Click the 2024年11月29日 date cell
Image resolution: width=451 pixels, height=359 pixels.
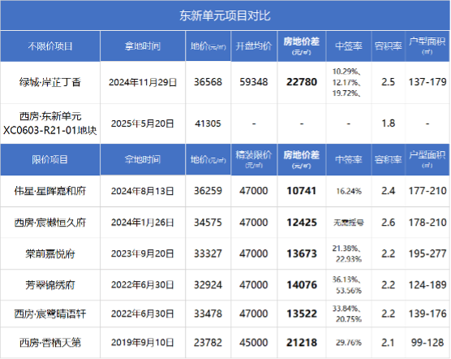[x=143, y=82]
